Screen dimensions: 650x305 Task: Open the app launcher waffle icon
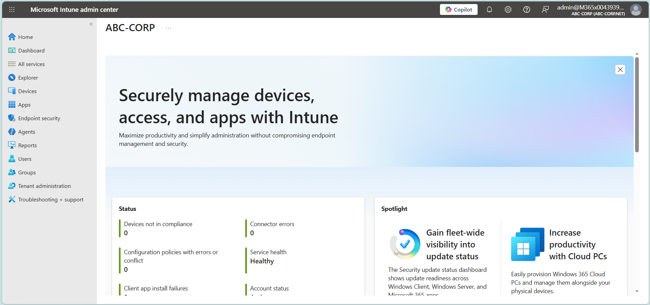(x=12, y=9)
